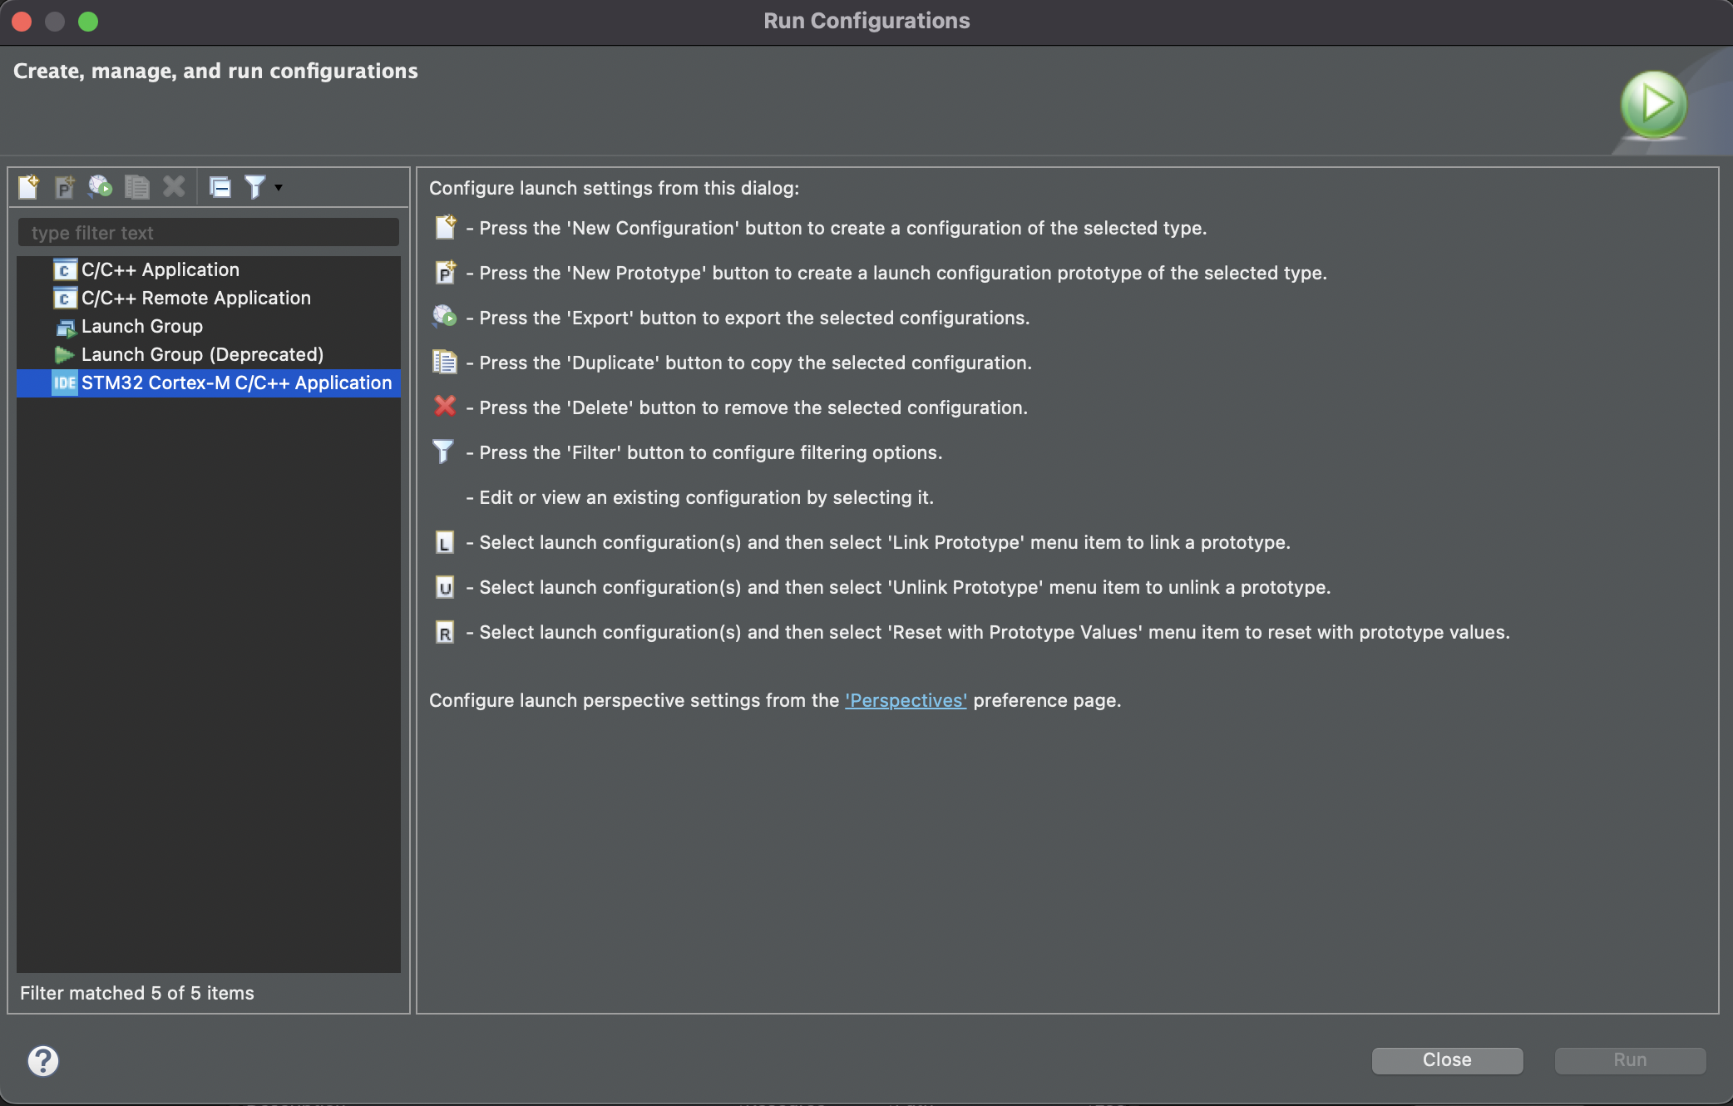Image resolution: width=1733 pixels, height=1106 pixels.
Task: Click the Reset with Prototype 'R' icon
Action: 445,632
